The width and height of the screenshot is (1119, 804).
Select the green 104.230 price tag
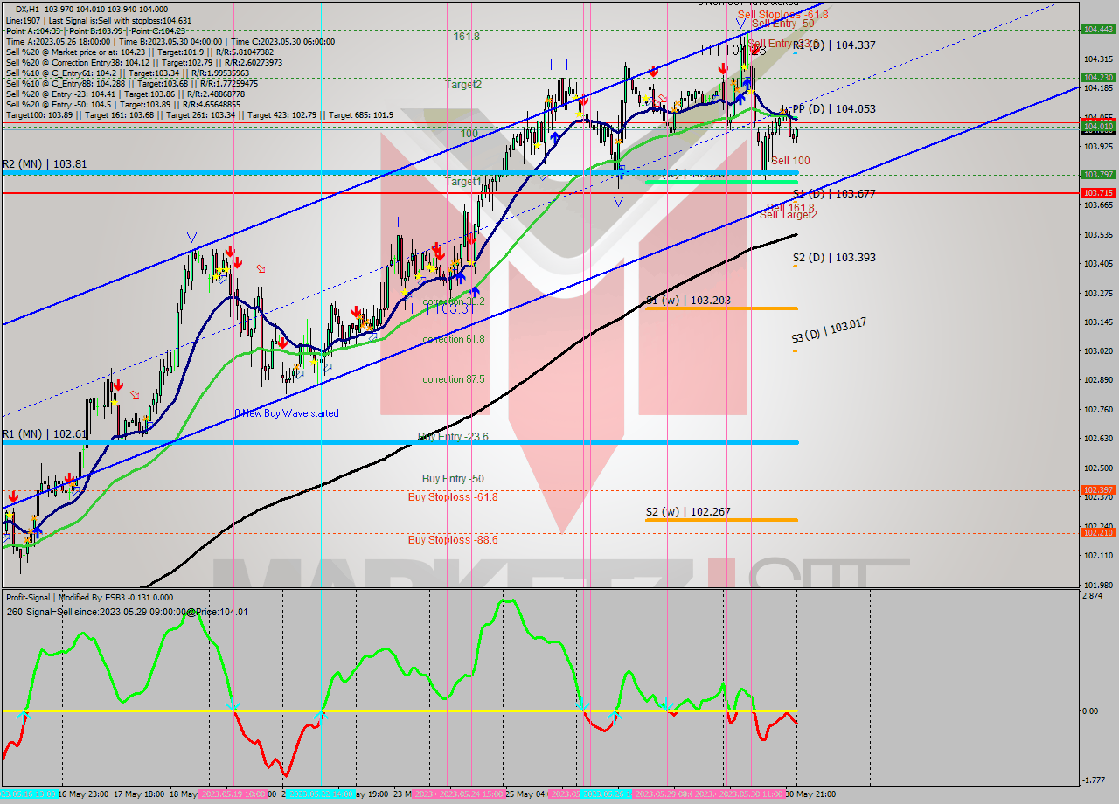click(1098, 77)
